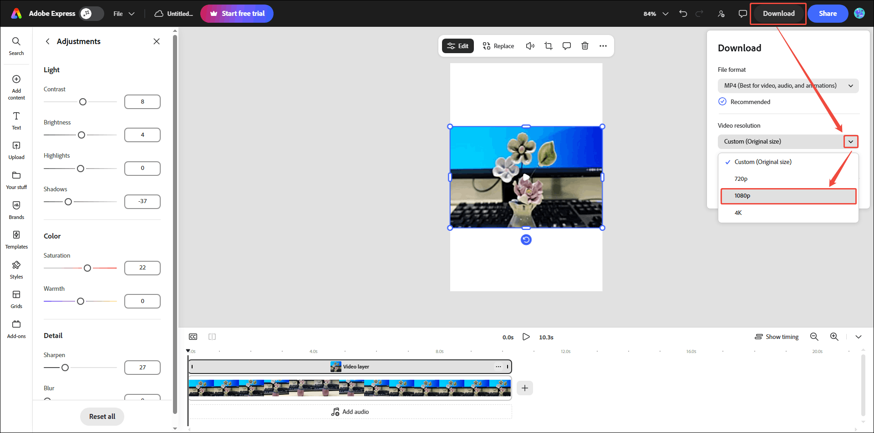Screen dimensions: 874x433
Task: Click Start free trial button
Action: point(237,14)
